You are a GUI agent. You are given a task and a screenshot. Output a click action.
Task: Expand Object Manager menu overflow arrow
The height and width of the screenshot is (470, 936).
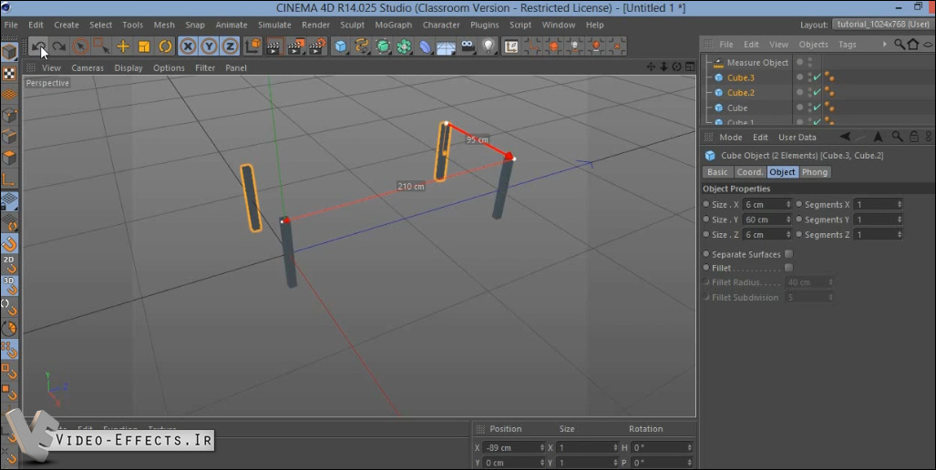pyautogui.click(x=884, y=44)
